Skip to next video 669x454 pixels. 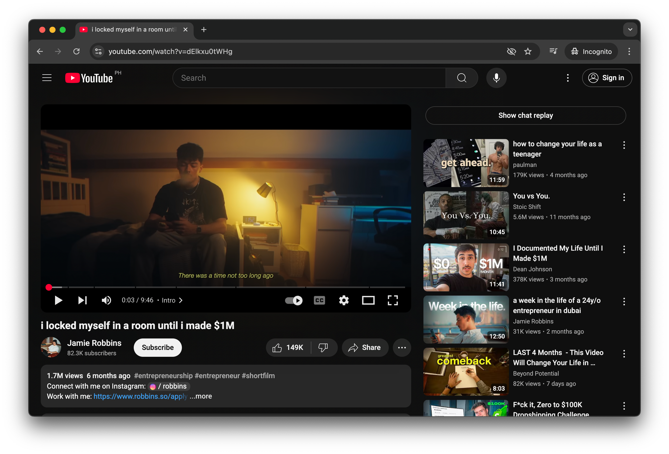[82, 300]
